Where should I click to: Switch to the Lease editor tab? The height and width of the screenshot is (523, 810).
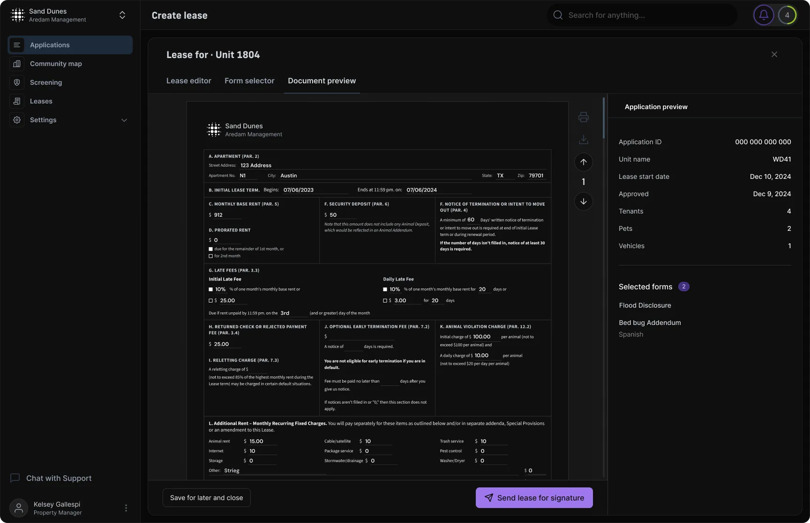(189, 81)
